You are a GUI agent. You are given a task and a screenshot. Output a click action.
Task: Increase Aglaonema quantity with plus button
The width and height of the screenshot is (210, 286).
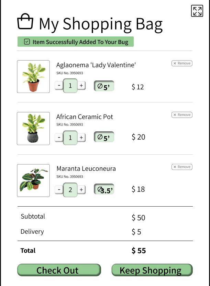tap(81, 85)
